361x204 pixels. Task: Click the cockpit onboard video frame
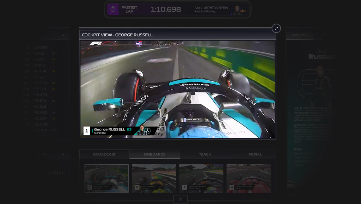pyautogui.click(x=178, y=89)
